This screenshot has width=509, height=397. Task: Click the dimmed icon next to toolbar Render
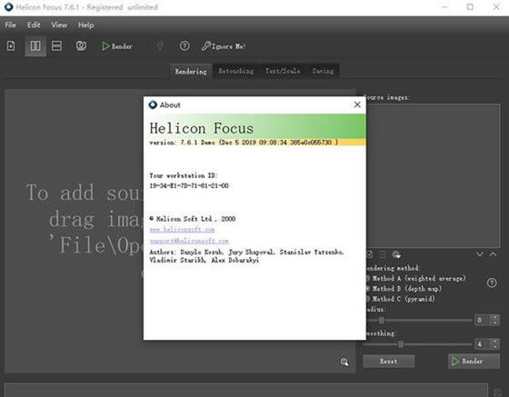pos(160,46)
